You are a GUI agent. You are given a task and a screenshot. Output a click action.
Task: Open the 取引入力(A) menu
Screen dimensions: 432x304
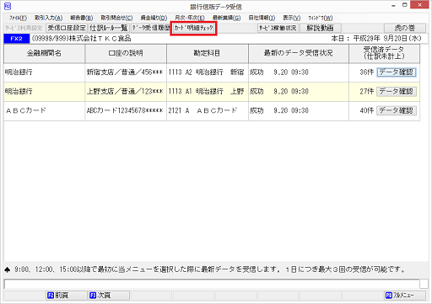(48, 18)
